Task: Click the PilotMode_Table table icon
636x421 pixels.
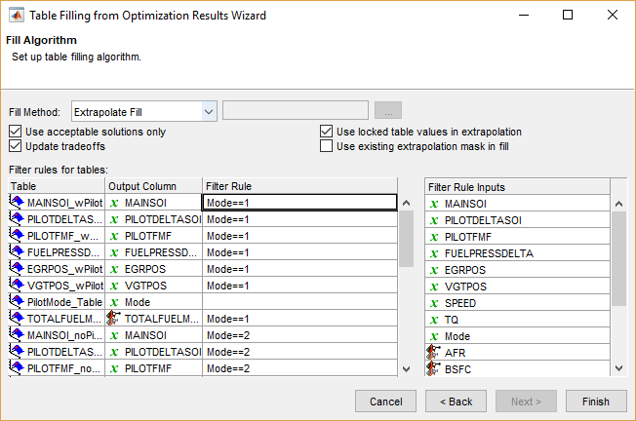Action: click(17, 302)
